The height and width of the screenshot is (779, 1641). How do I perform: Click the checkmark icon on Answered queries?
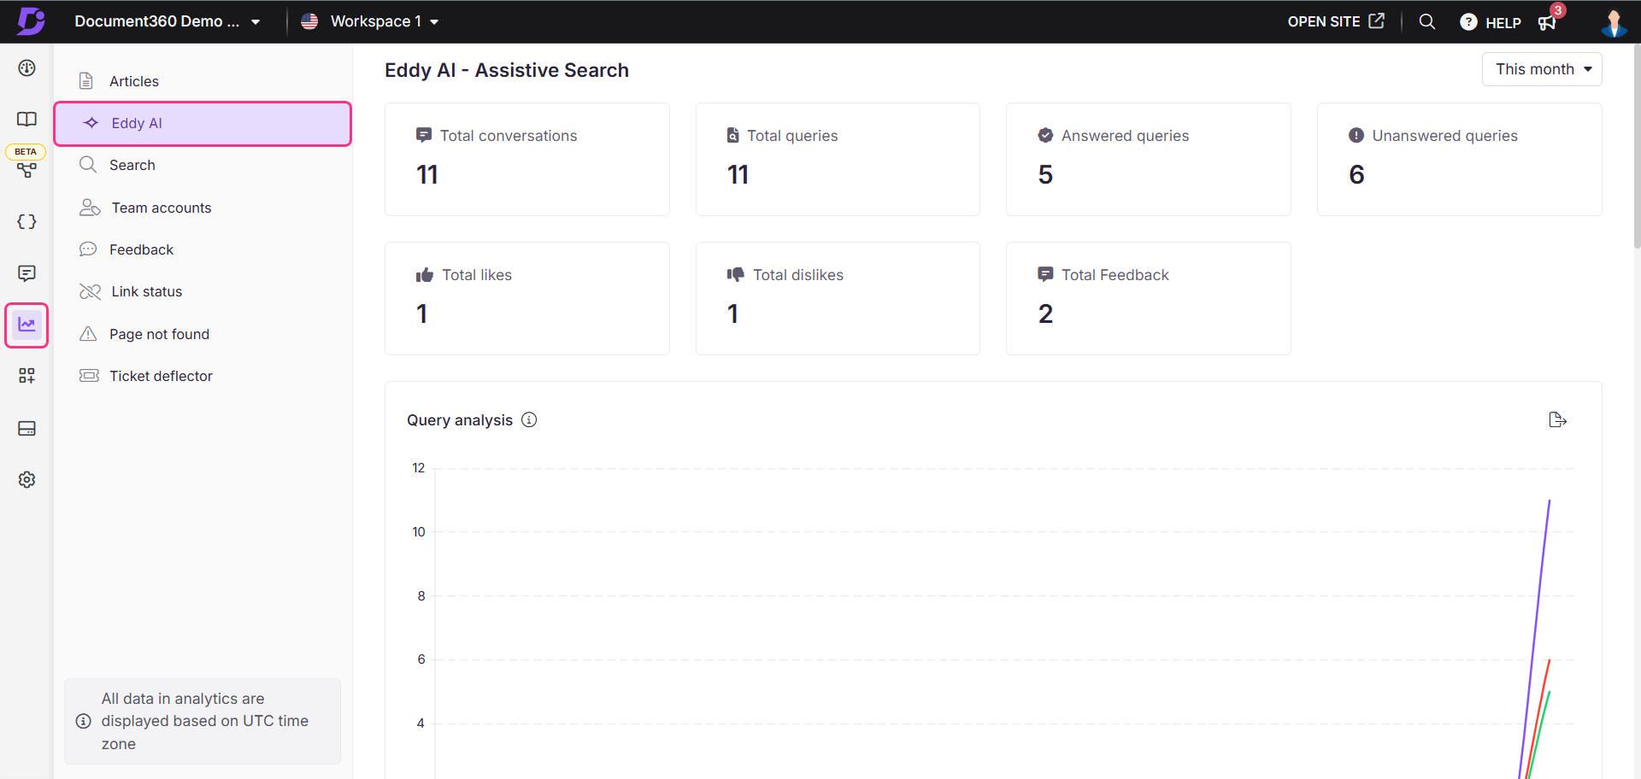(1045, 135)
